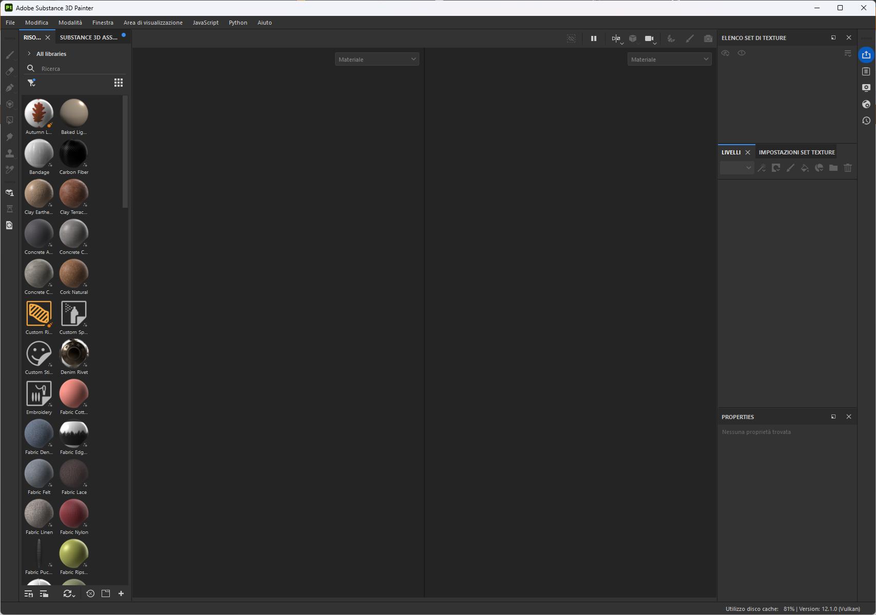
Task: Click the camera screenshot icon in top toolbar
Action: click(x=708, y=38)
